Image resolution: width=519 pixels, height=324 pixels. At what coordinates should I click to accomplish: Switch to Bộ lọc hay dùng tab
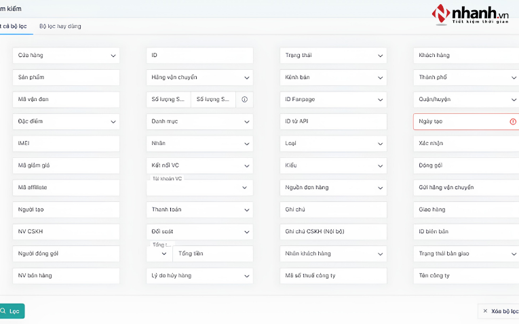(60, 26)
